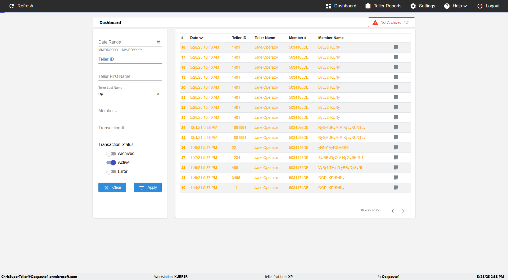Click the Teller Name column header
The image size is (508, 280).
tap(265, 38)
